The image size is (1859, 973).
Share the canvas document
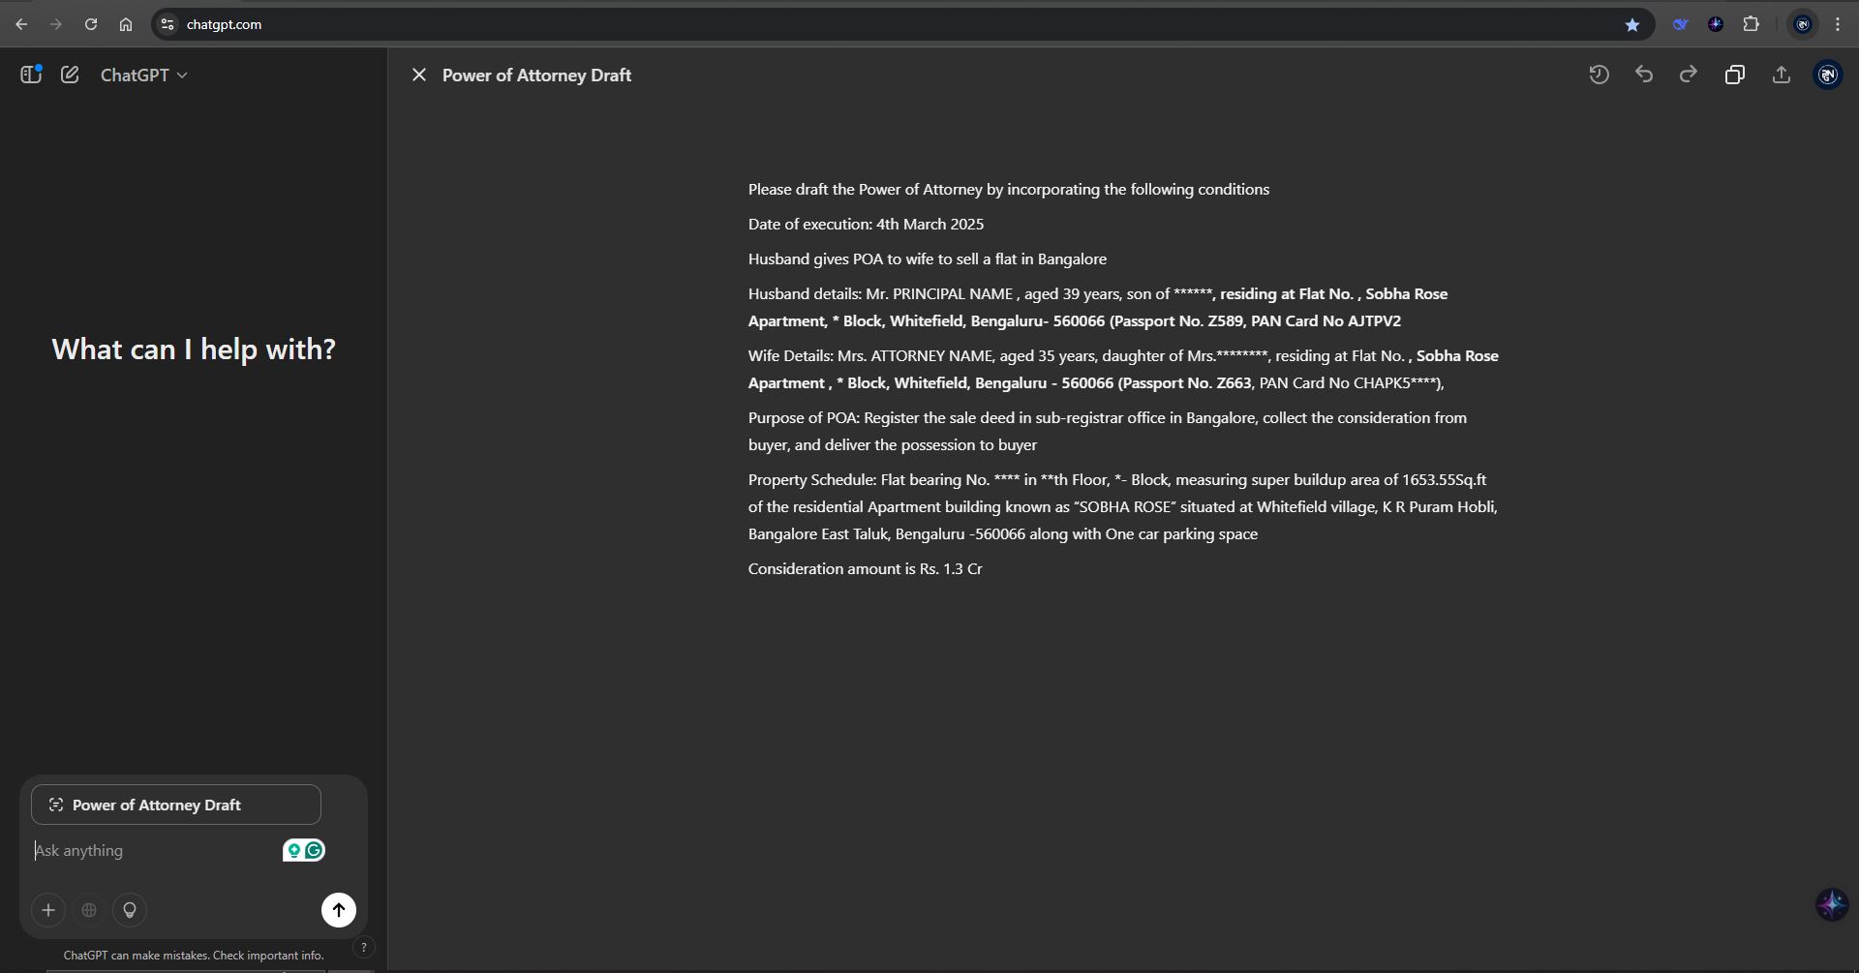tap(1782, 75)
